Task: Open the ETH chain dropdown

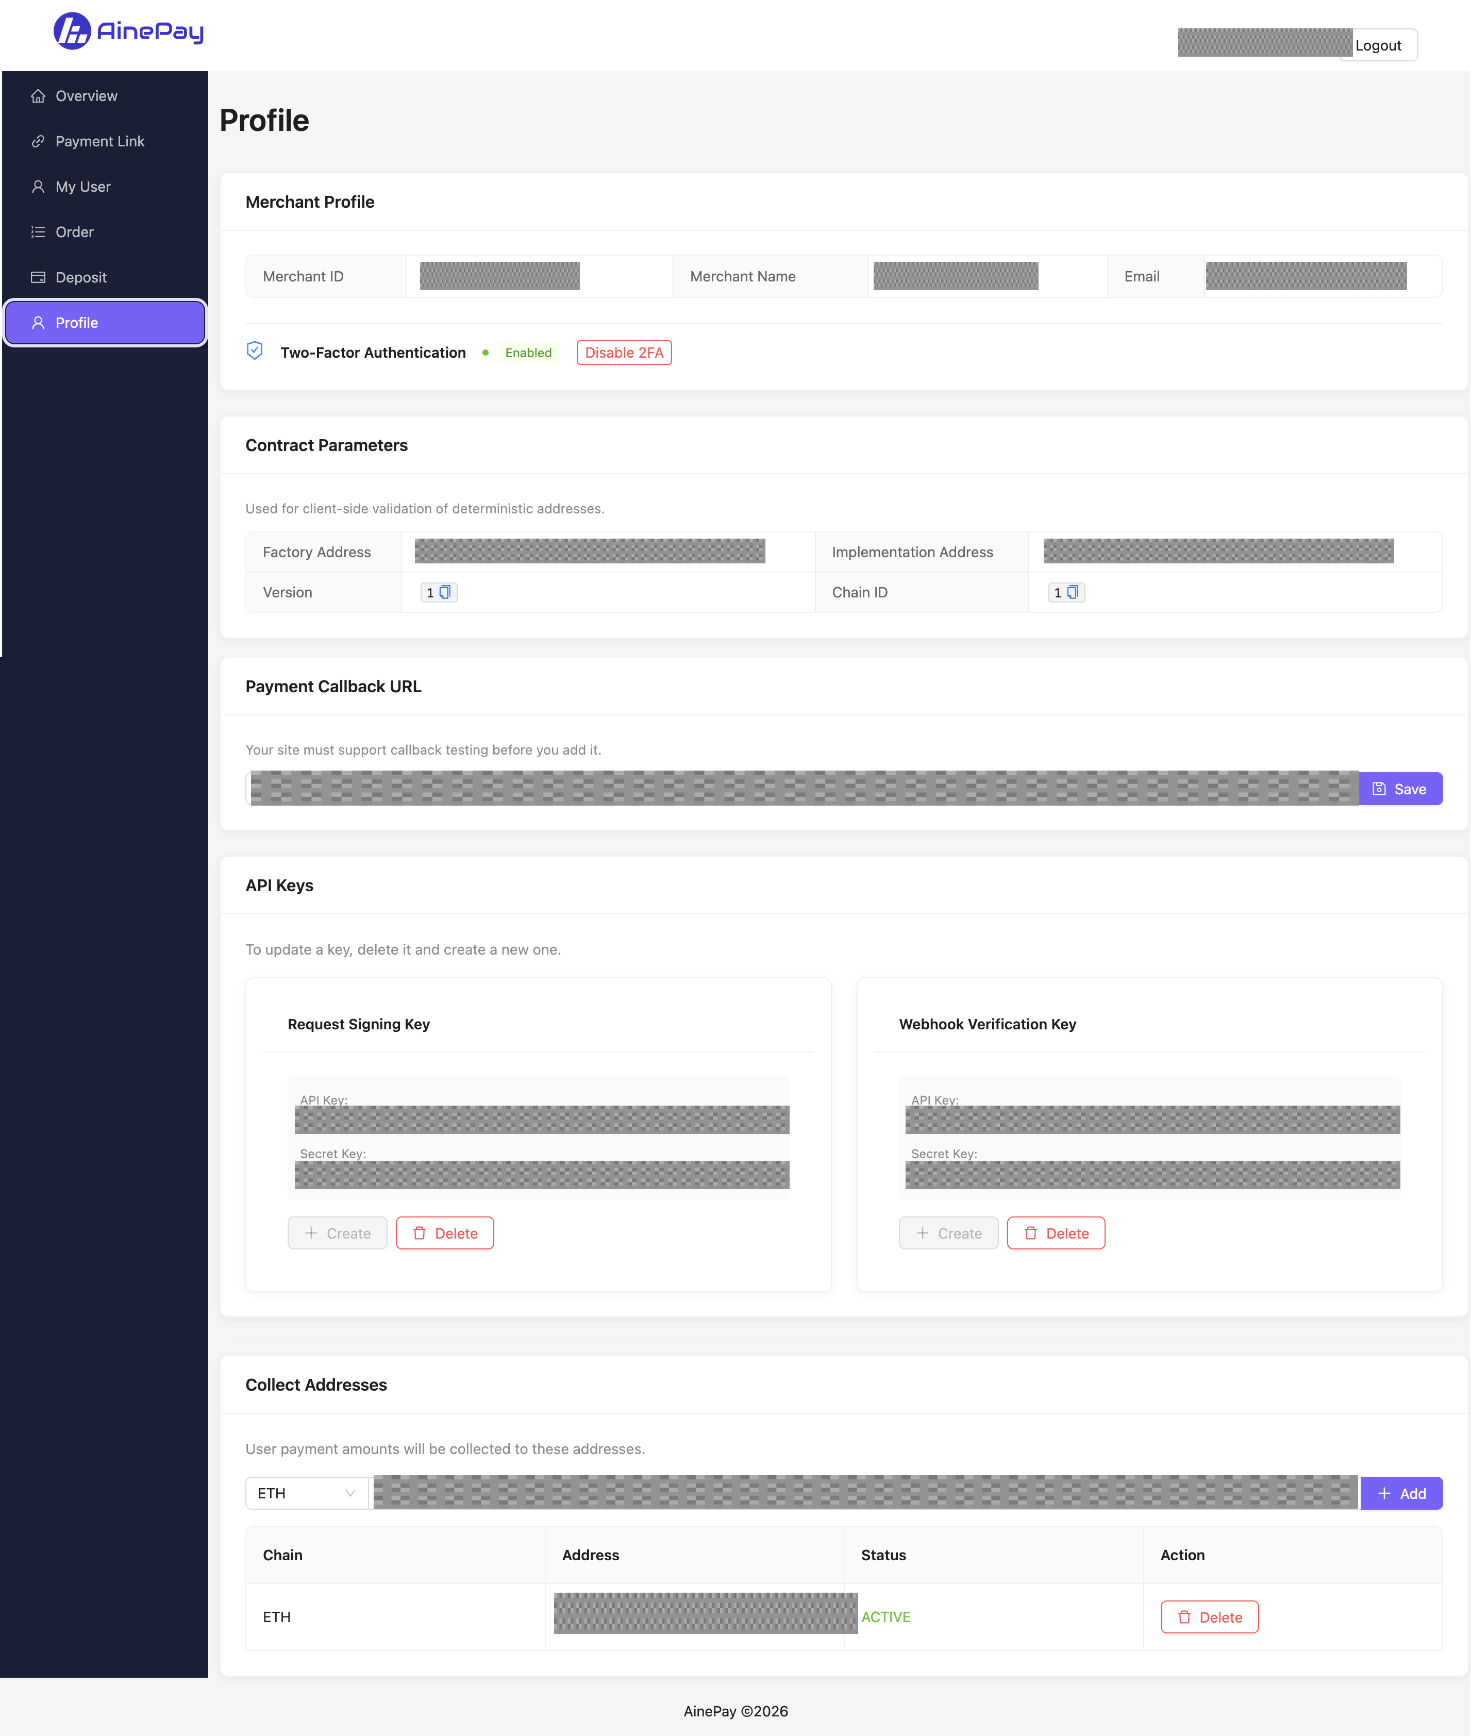Action: 307,1493
